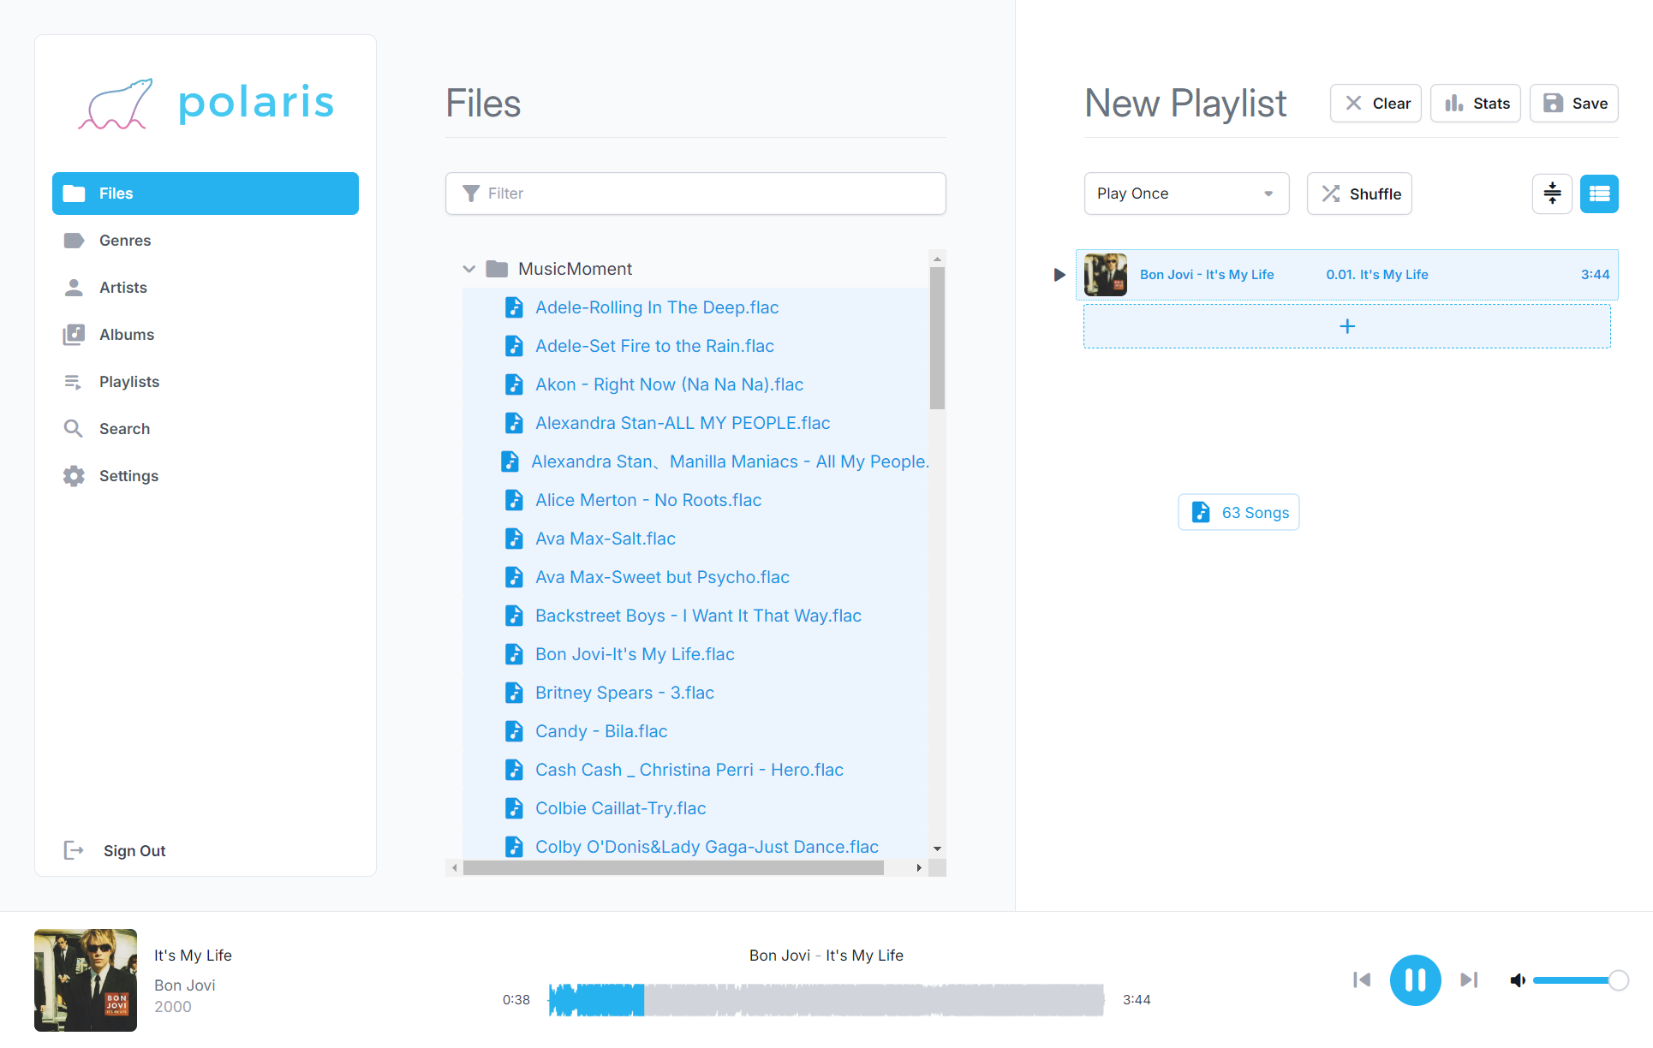Seek within the waveform progress bar
This screenshot has height=1048, width=1653.
pyautogui.click(x=826, y=999)
